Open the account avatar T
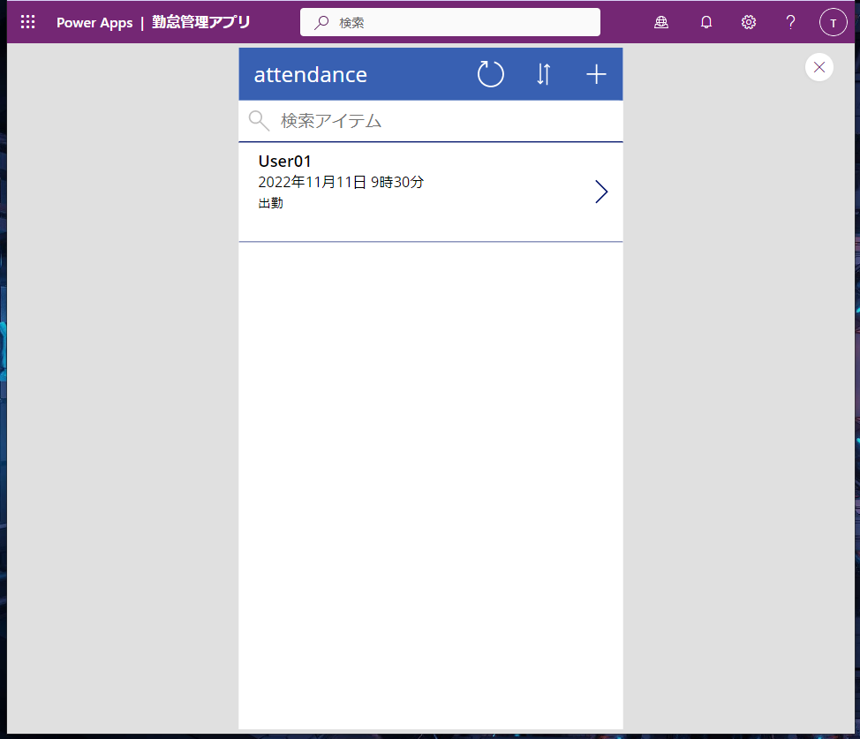This screenshot has height=739, width=860. (x=833, y=22)
